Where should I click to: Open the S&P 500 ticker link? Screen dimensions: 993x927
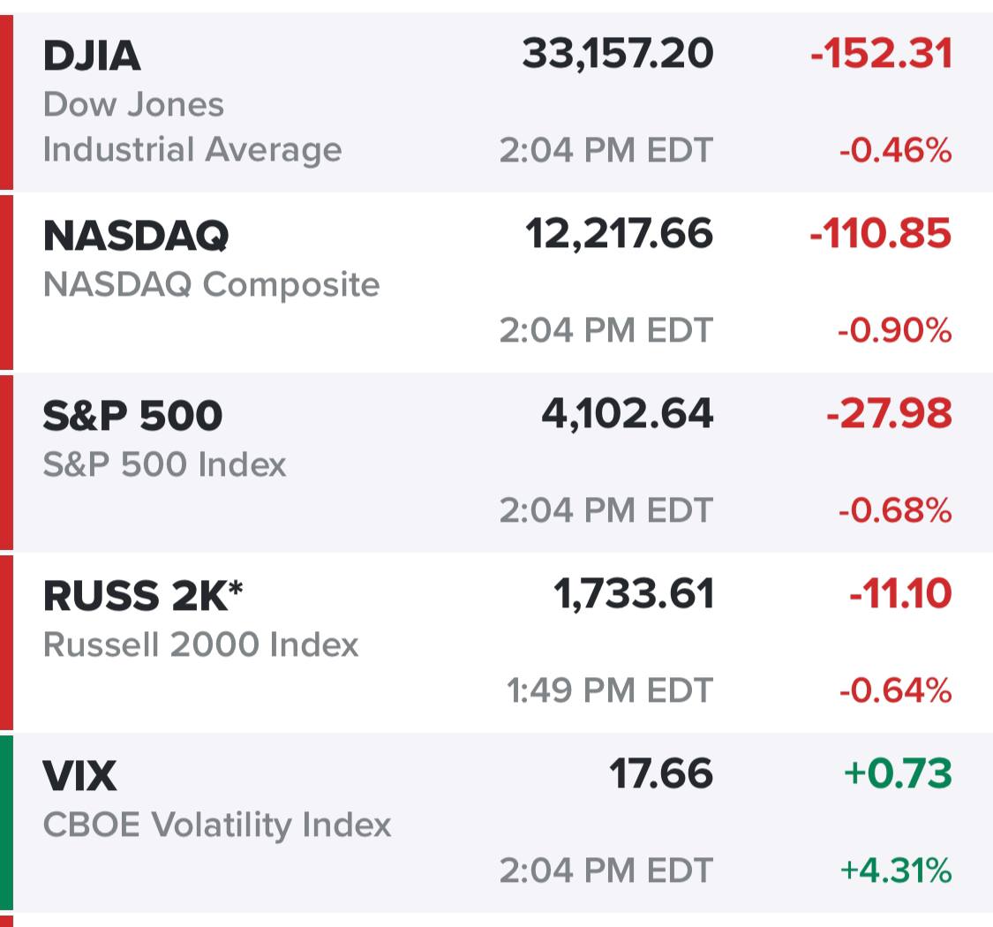pos(132,416)
